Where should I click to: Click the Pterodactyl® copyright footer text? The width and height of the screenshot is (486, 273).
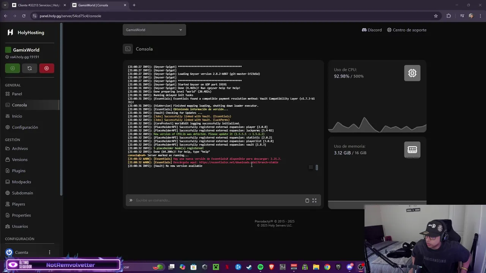pos(275,221)
